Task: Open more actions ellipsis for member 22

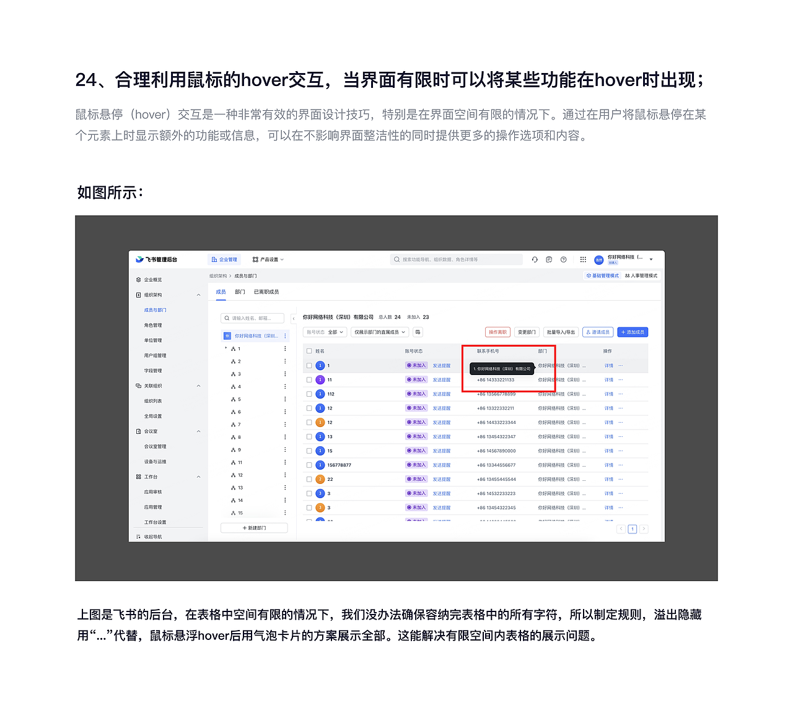Action: [620, 480]
